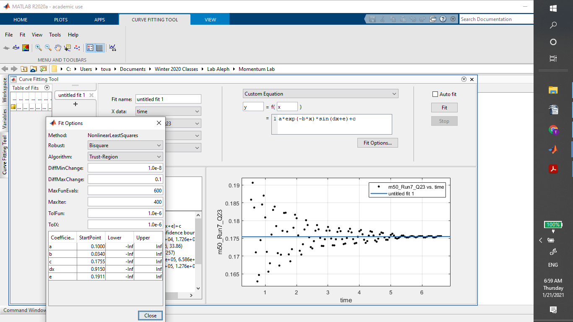Activate the Pan hand tool

[x=57, y=47]
